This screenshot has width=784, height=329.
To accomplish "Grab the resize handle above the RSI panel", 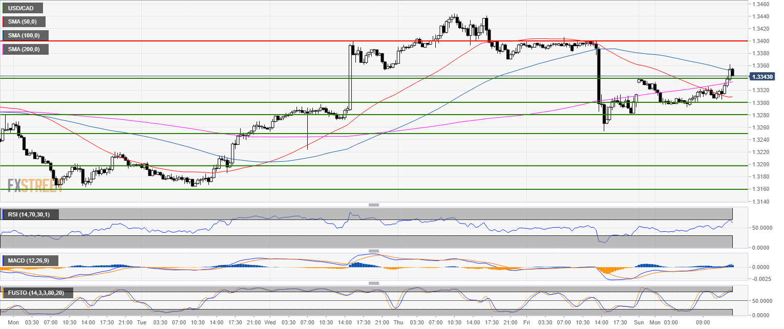I will point(373,205).
